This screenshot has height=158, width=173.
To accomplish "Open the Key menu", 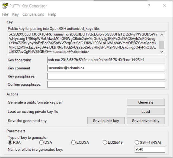I will (x=15, y=14).
